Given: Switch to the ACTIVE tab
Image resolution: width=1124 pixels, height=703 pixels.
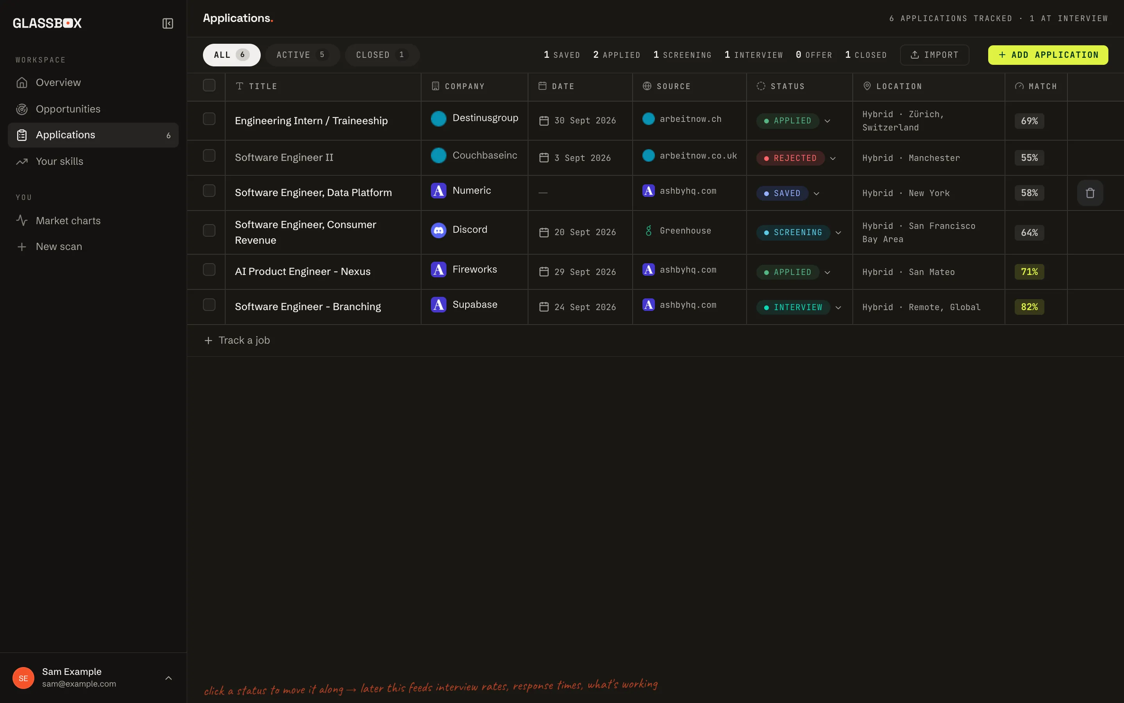Looking at the screenshot, I should [x=303, y=55].
